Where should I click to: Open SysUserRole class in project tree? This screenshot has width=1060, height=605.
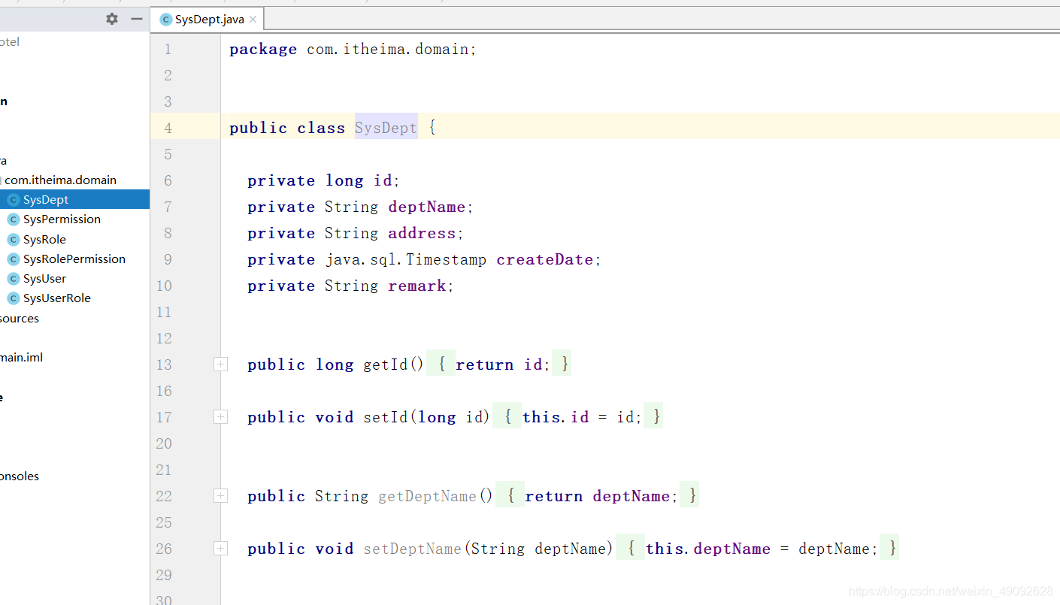click(x=57, y=298)
